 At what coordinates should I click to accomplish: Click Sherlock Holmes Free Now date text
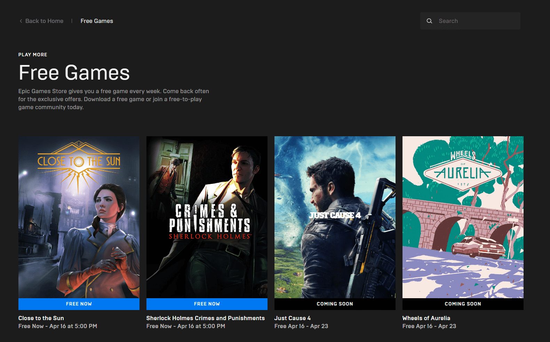coord(186,326)
